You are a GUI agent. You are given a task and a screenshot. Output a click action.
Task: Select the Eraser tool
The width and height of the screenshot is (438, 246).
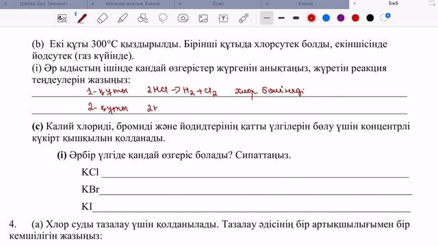click(102, 18)
